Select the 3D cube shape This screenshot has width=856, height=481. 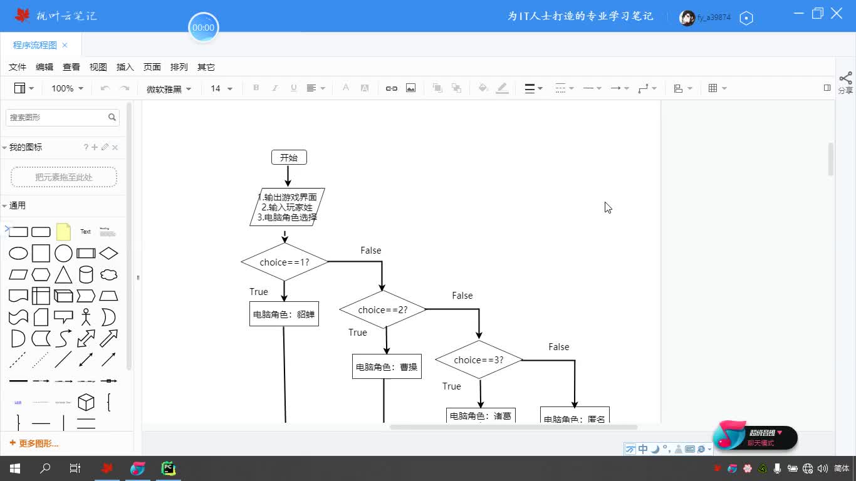tap(86, 402)
